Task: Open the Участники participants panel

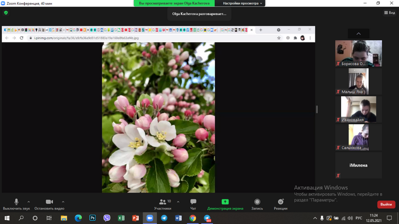Action: pos(163,205)
